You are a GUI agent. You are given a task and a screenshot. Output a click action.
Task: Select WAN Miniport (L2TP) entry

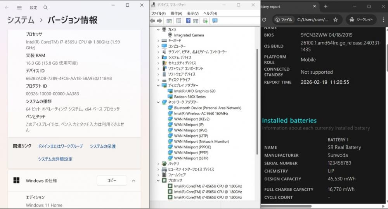pos(191,136)
